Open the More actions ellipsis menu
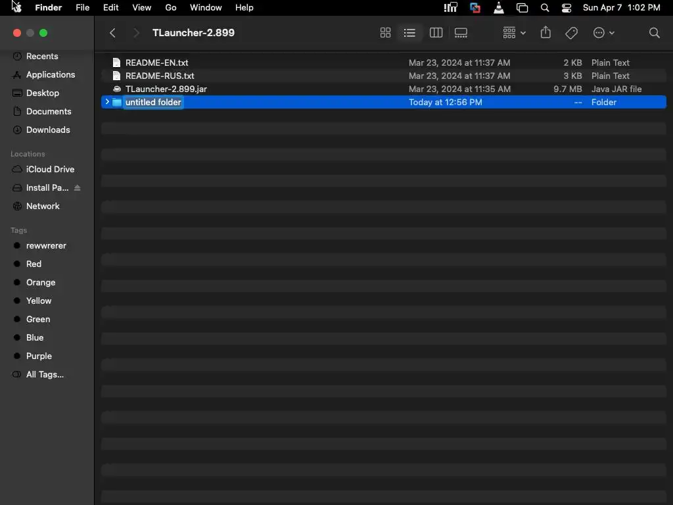 [x=603, y=33]
